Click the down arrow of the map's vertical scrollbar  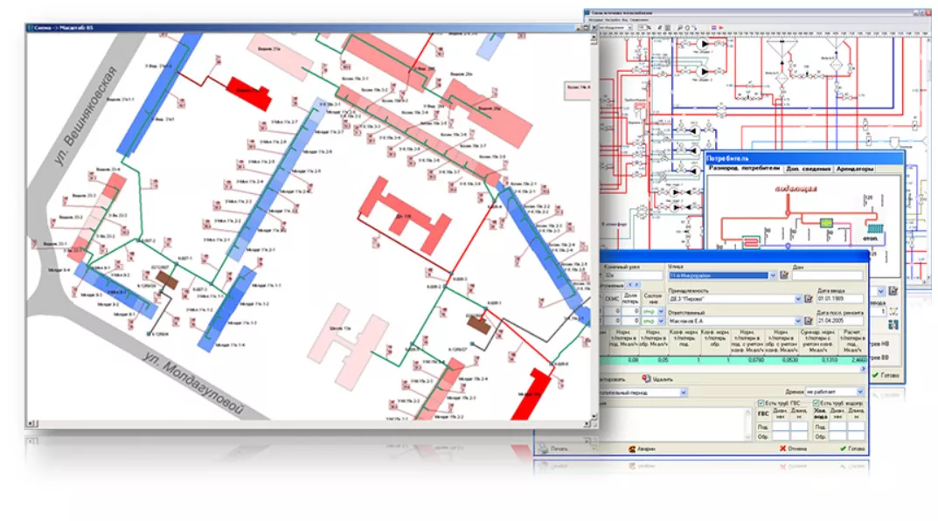[594, 416]
